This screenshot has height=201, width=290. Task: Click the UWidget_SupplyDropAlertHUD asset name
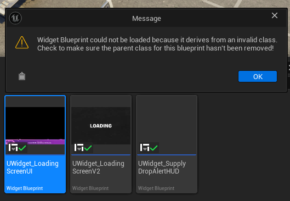point(162,168)
